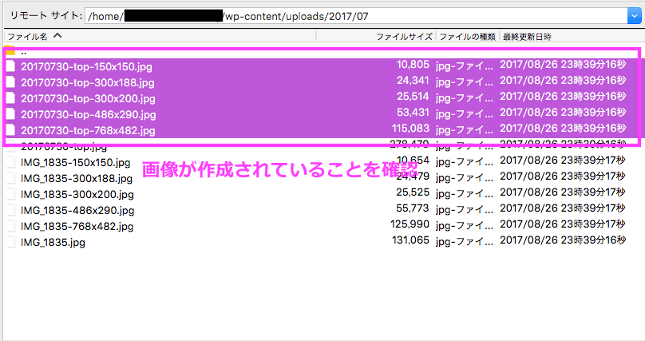The height and width of the screenshot is (341, 645).
Task: Select file name IMG_1835-150x150.jpg
Action: point(75,163)
